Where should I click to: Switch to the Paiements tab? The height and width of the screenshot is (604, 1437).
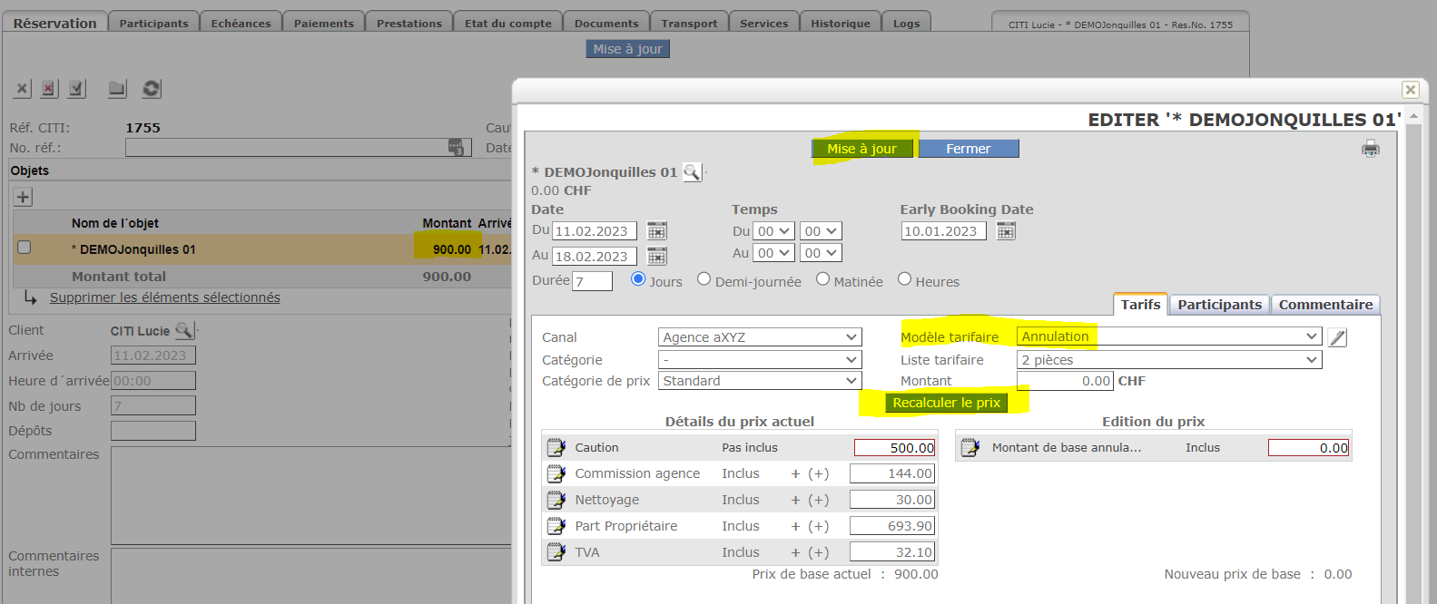323,23
